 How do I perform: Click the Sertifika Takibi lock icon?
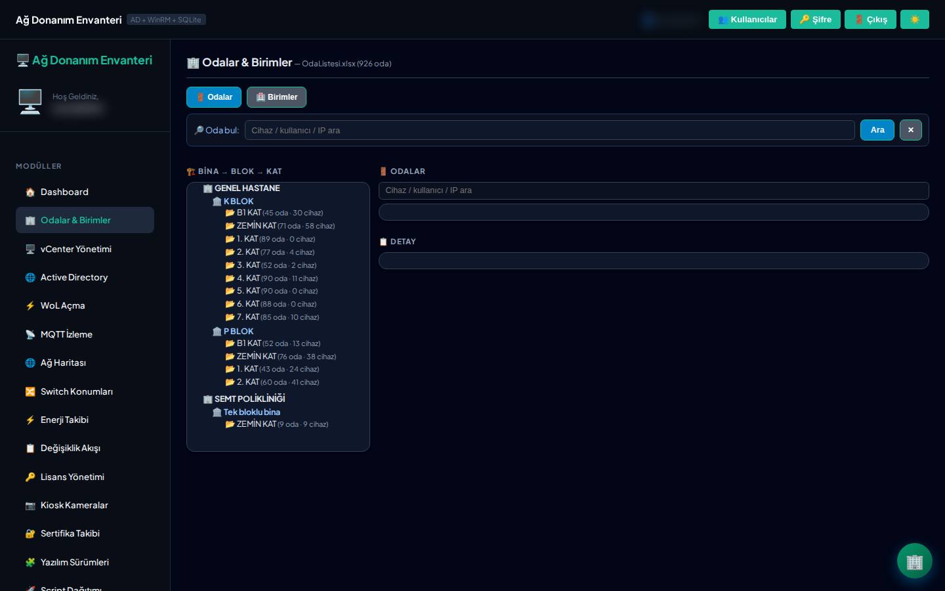[x=30, y=534]
